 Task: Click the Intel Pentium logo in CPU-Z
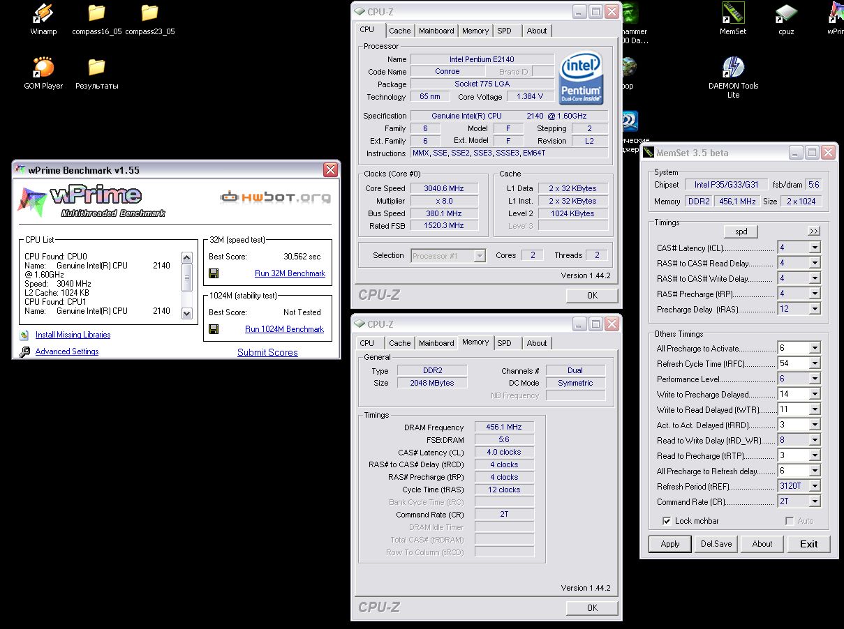click(581, 77)
